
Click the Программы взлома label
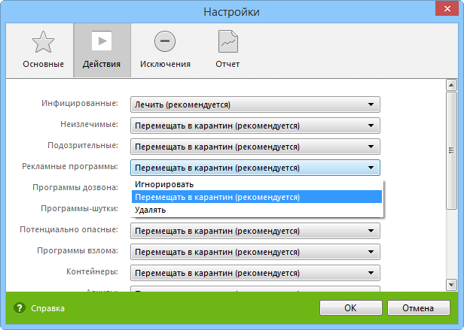[78, 251]
